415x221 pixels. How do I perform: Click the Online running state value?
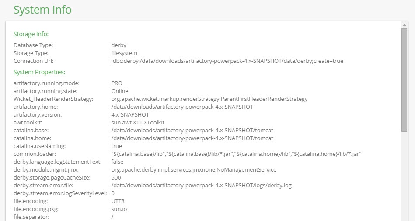pos(120,91)
